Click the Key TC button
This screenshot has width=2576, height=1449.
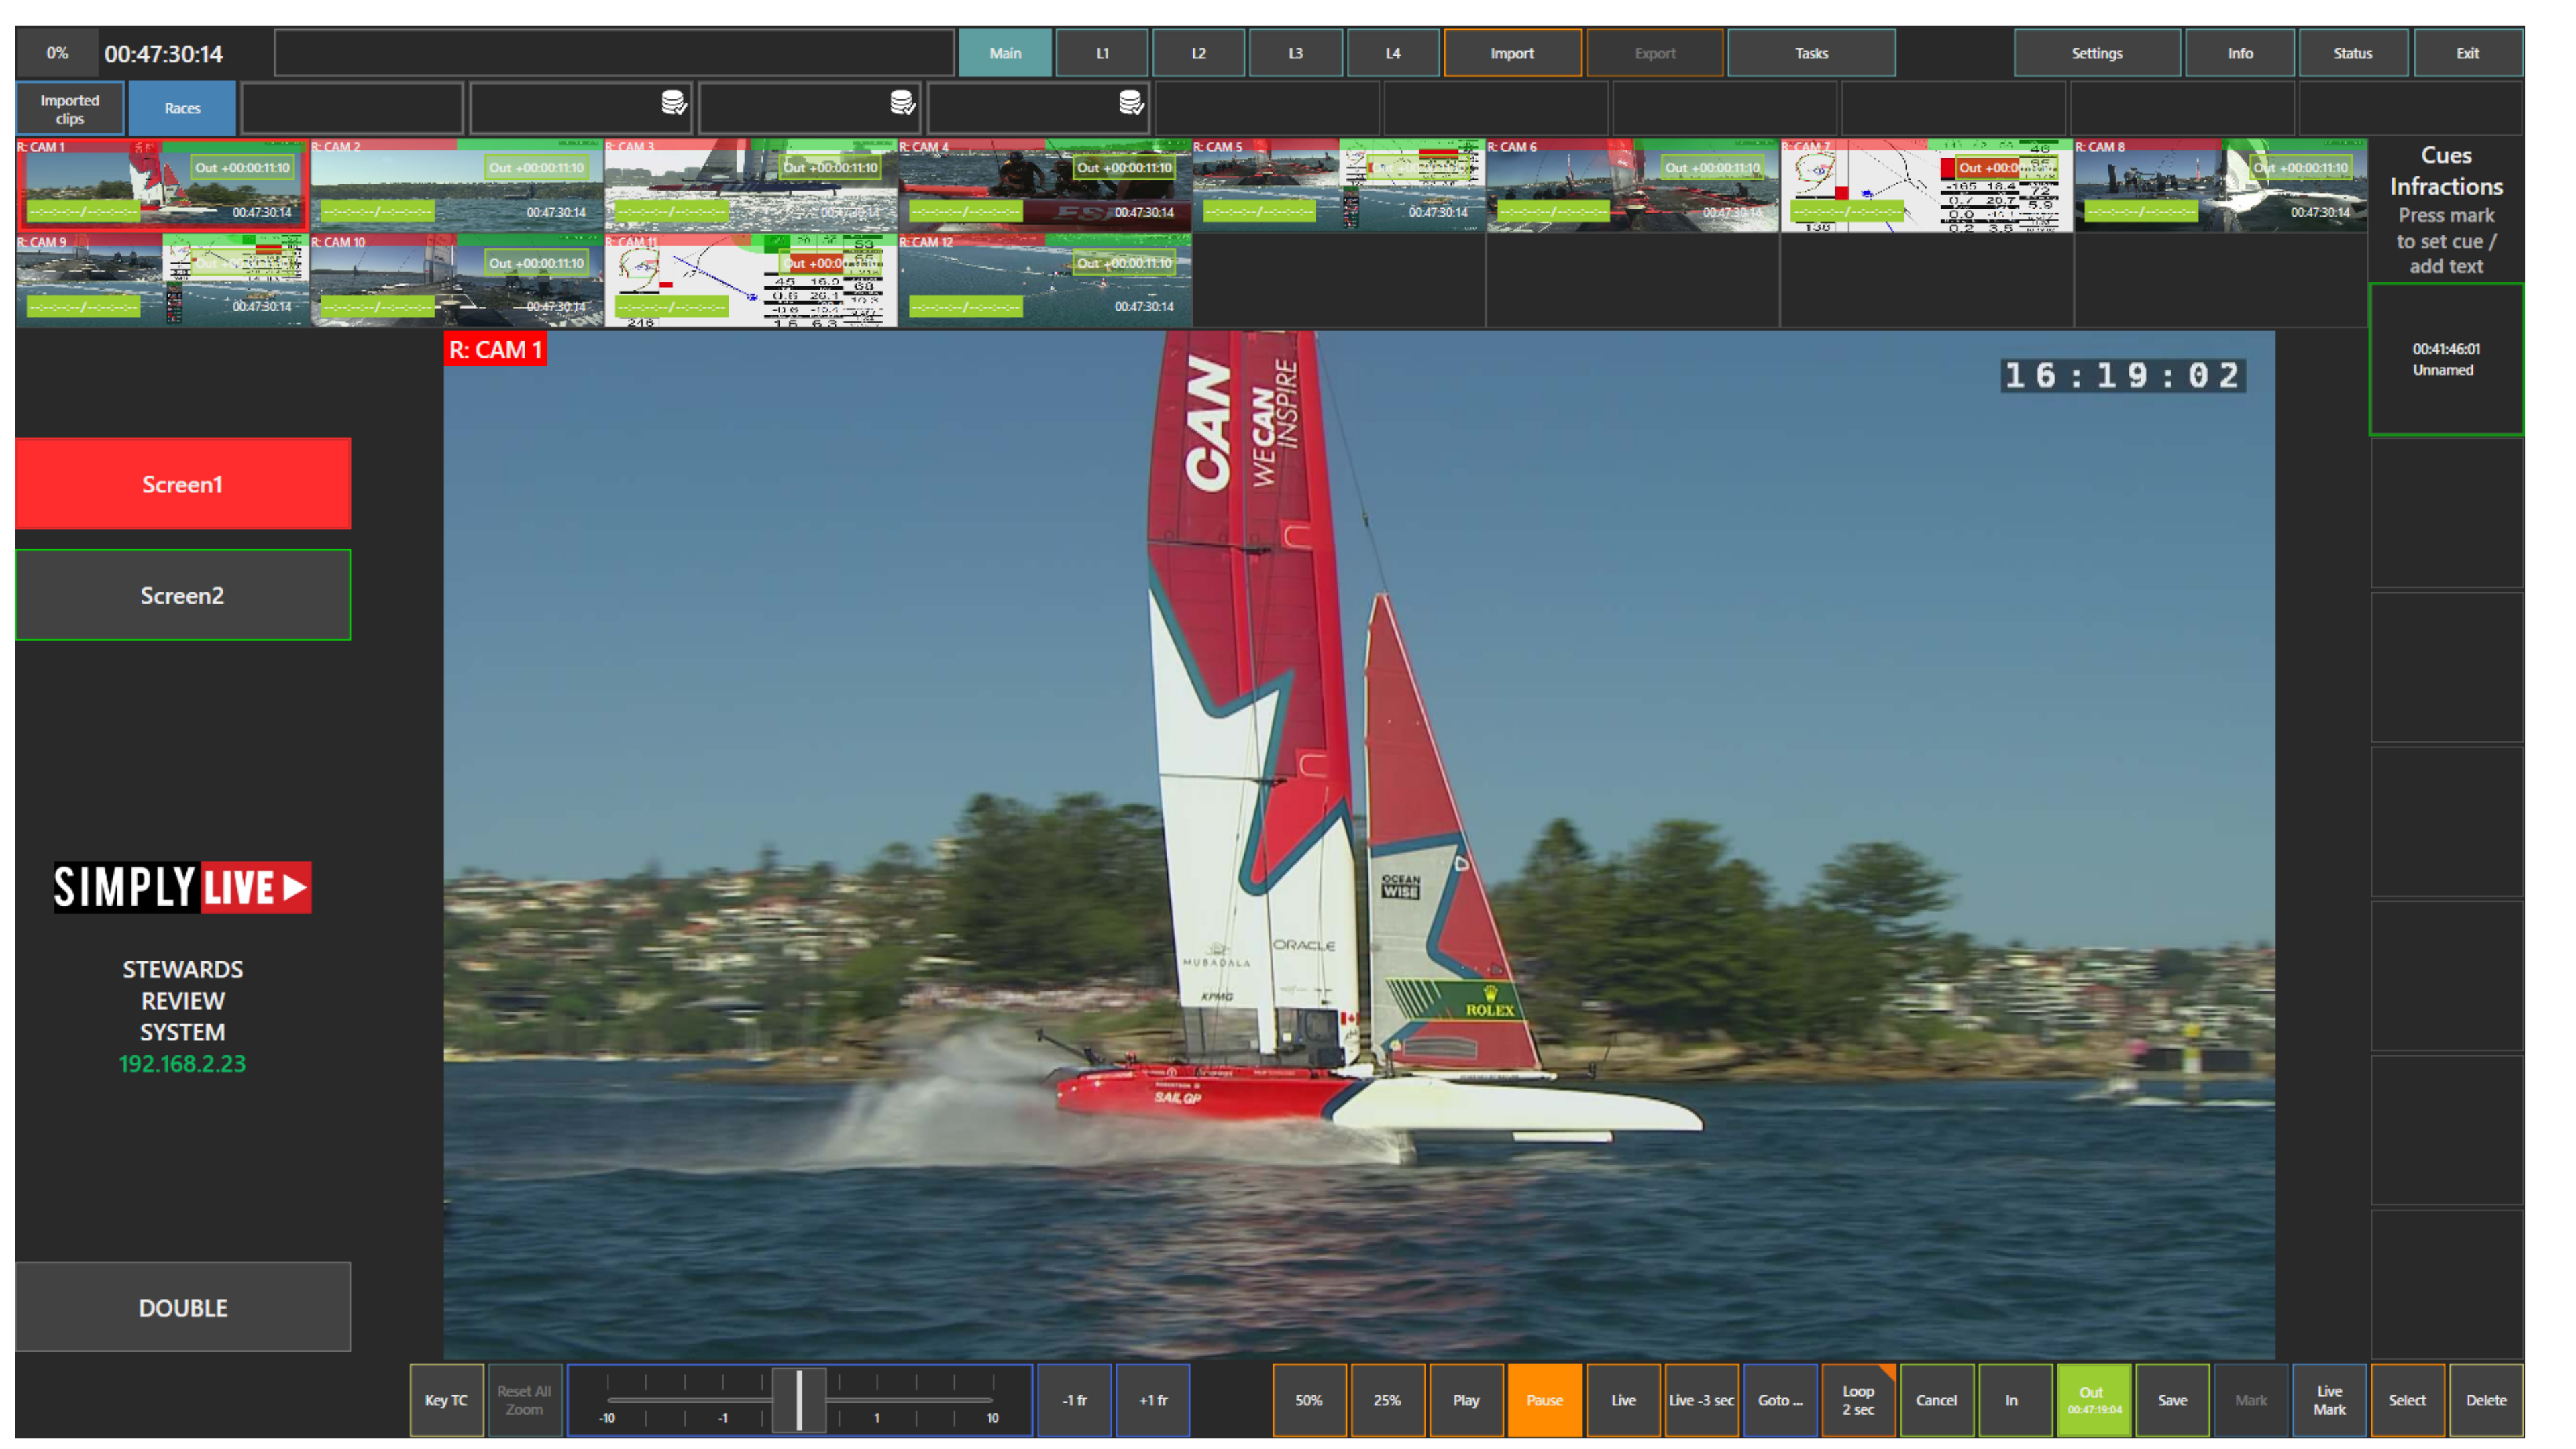(446, 1400)
